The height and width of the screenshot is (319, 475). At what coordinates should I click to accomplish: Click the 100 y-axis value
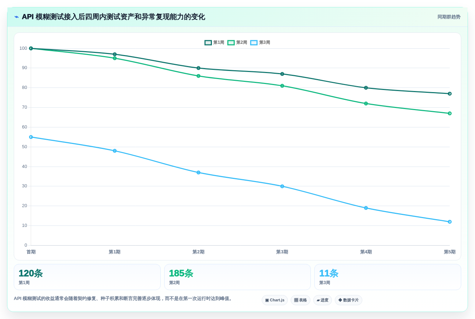click(x=23, y=48)
